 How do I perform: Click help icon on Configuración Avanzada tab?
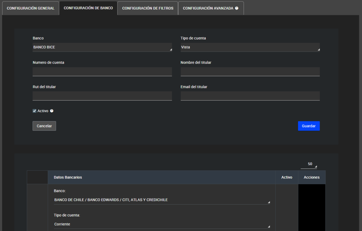click(237, 8)
